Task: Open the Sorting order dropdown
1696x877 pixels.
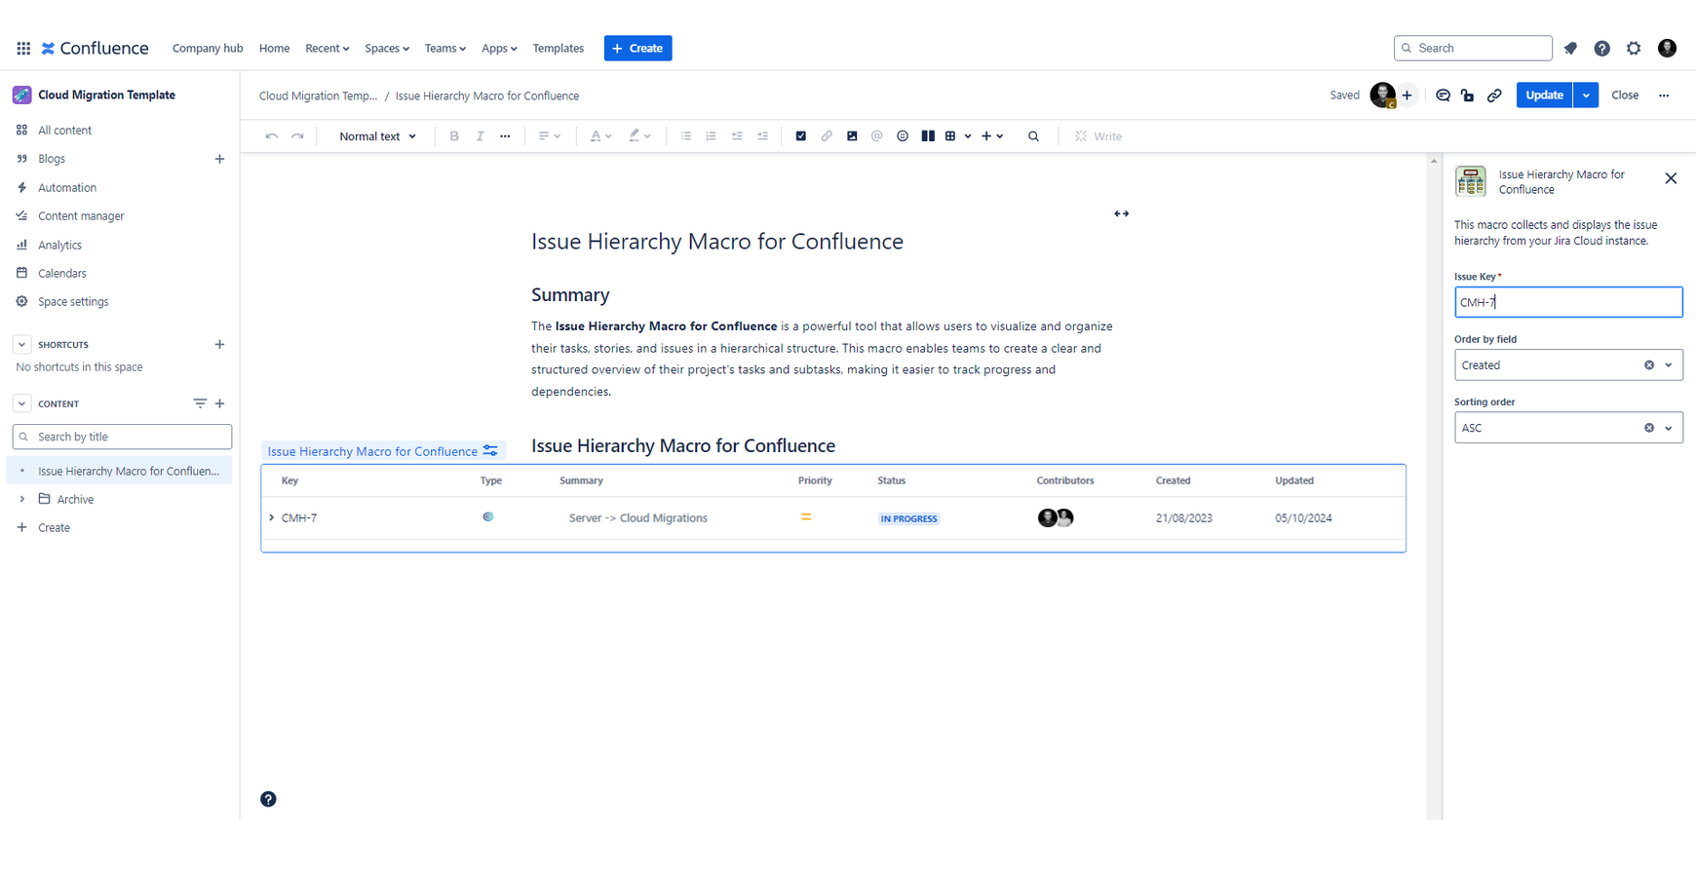Action: click(x=1568, y=428)
